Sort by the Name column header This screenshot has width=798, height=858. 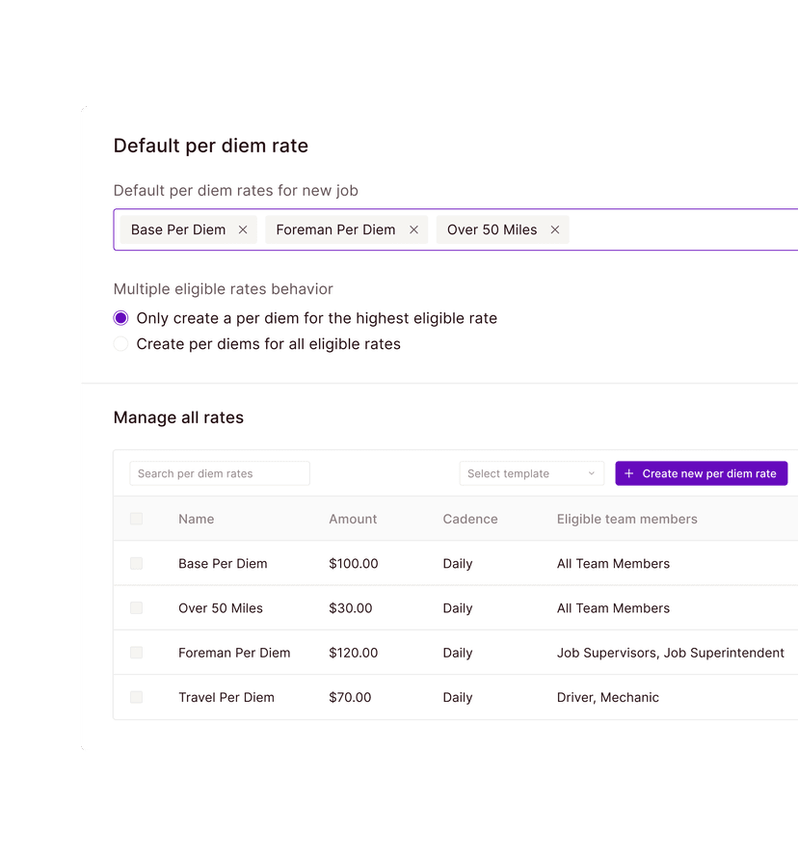point(197,519)
